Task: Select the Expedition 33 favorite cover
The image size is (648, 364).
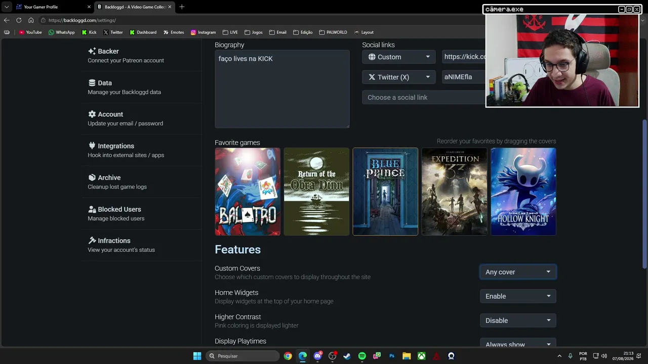Action: pos(454,192)
